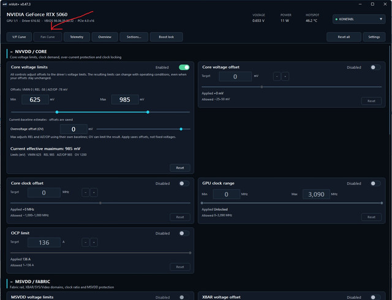The height and width of the screenshot is (300, 392).
Task: Enable the MSVDD voltage limits toggle
Action: point(184,298)
